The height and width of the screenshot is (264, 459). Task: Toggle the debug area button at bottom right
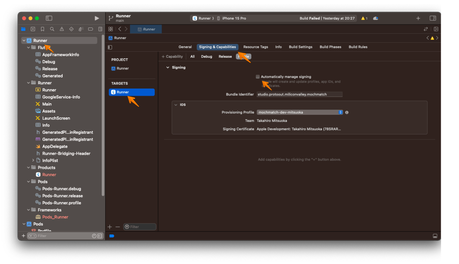point(435,236)
